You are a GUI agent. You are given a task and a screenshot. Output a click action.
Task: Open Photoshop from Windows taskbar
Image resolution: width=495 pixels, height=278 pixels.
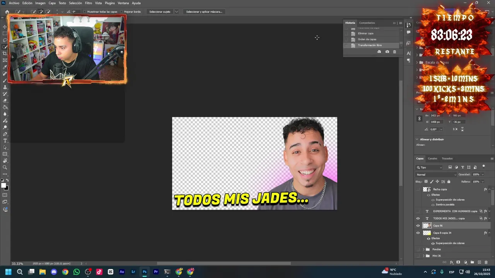(x=144, y=272)
